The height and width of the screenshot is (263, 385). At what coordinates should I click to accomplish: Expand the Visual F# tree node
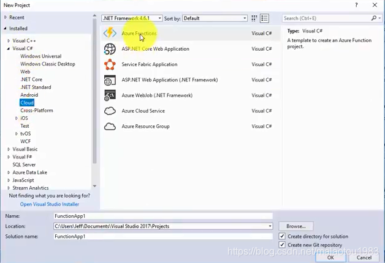[x=9, y=157]
